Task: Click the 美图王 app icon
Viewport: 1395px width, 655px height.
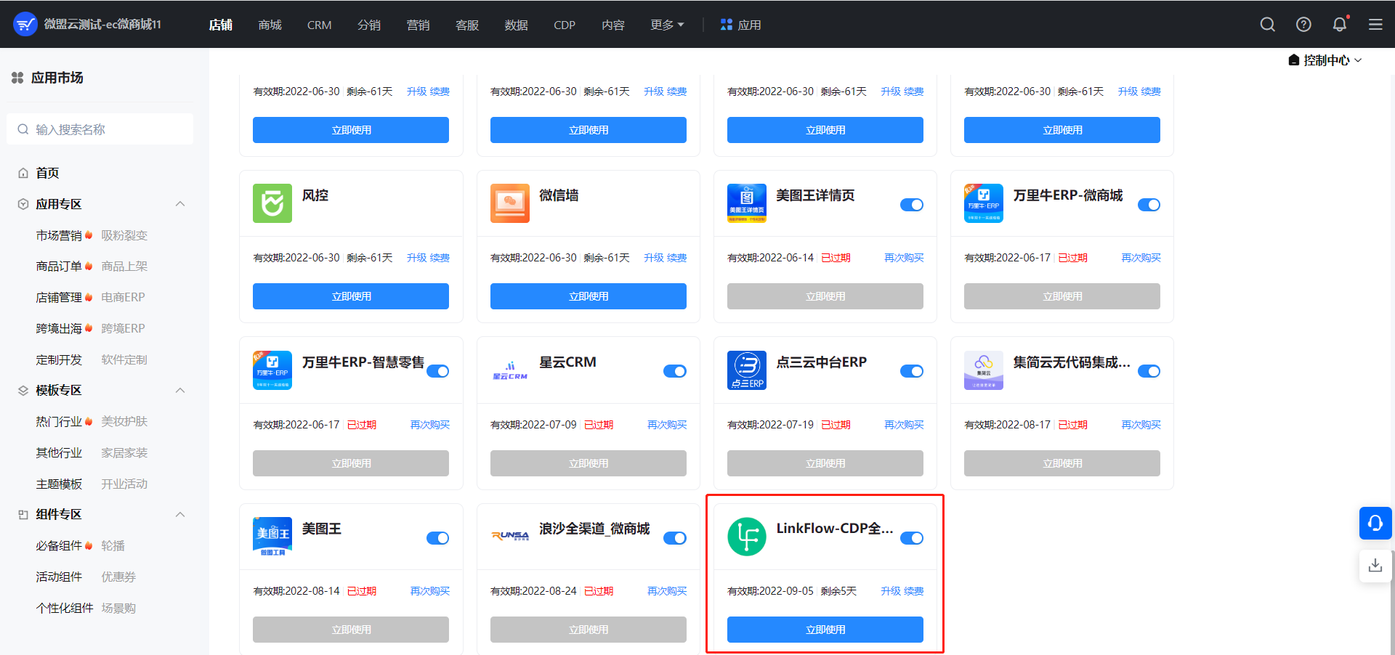Action: tap(272, 537)
